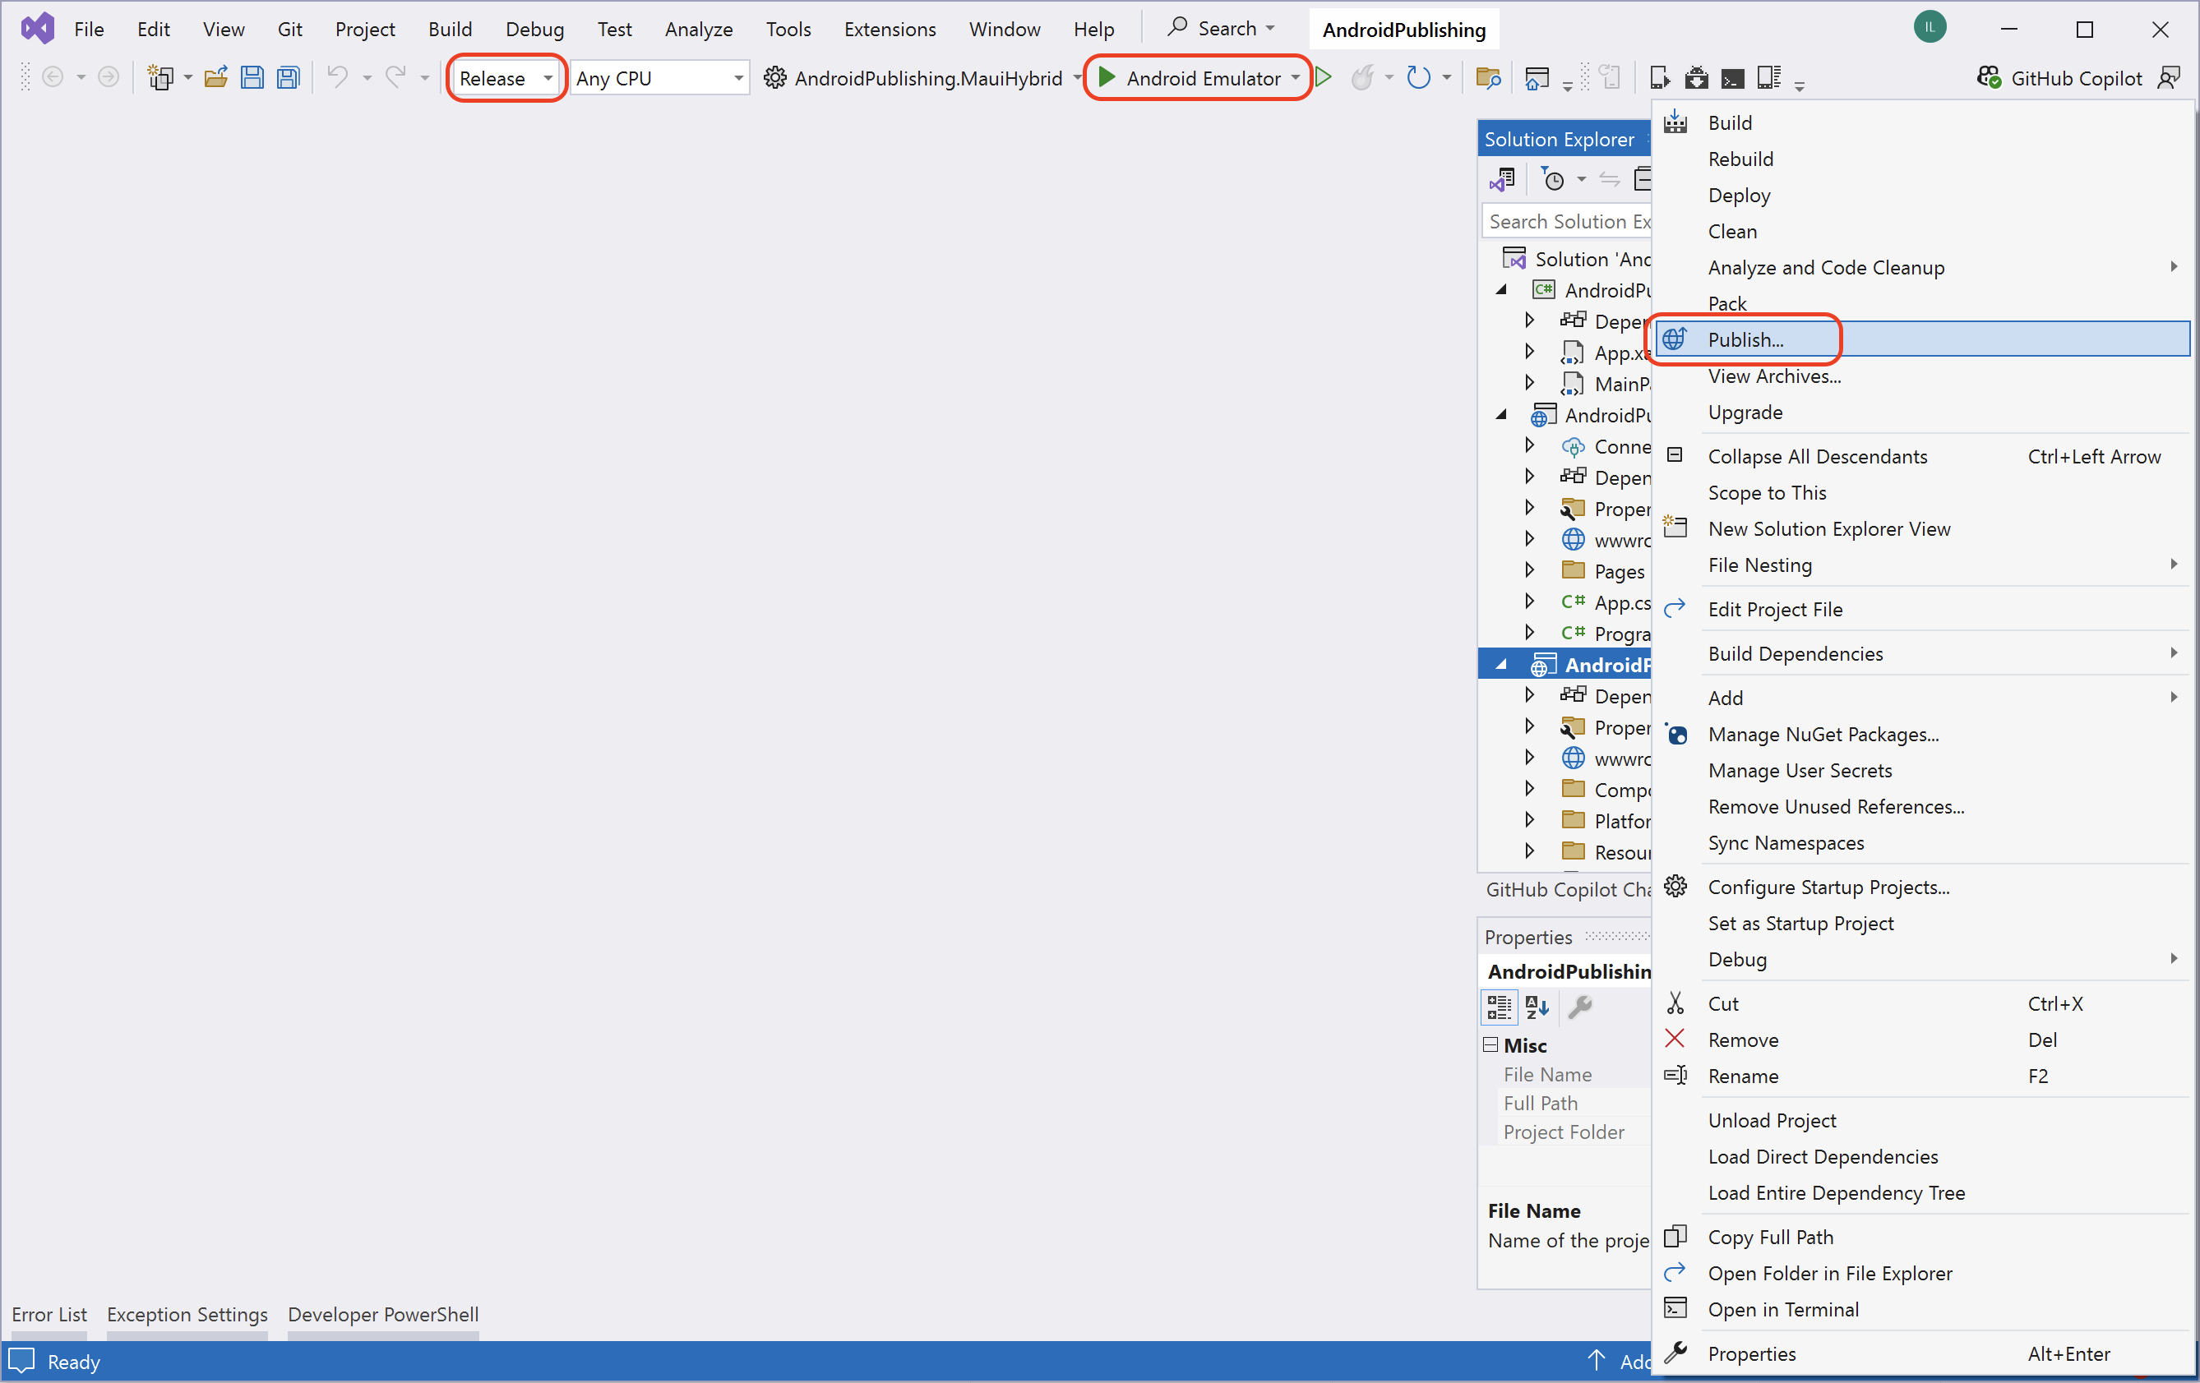Open the Extensions menu
Image resolution: width=2200 pixels, height=1383 pixels.
coord(890,30)
